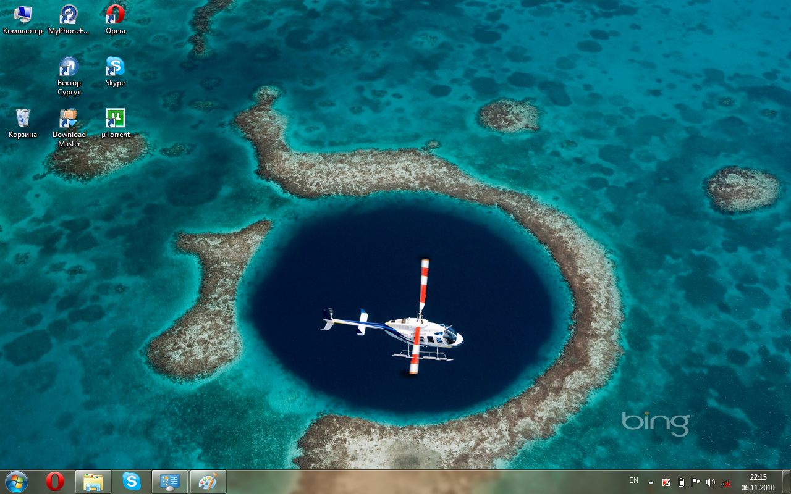Screen dimensions: 791x494
Task: Select the Skype desktop shortcut
Action: [x=116, y=72]
